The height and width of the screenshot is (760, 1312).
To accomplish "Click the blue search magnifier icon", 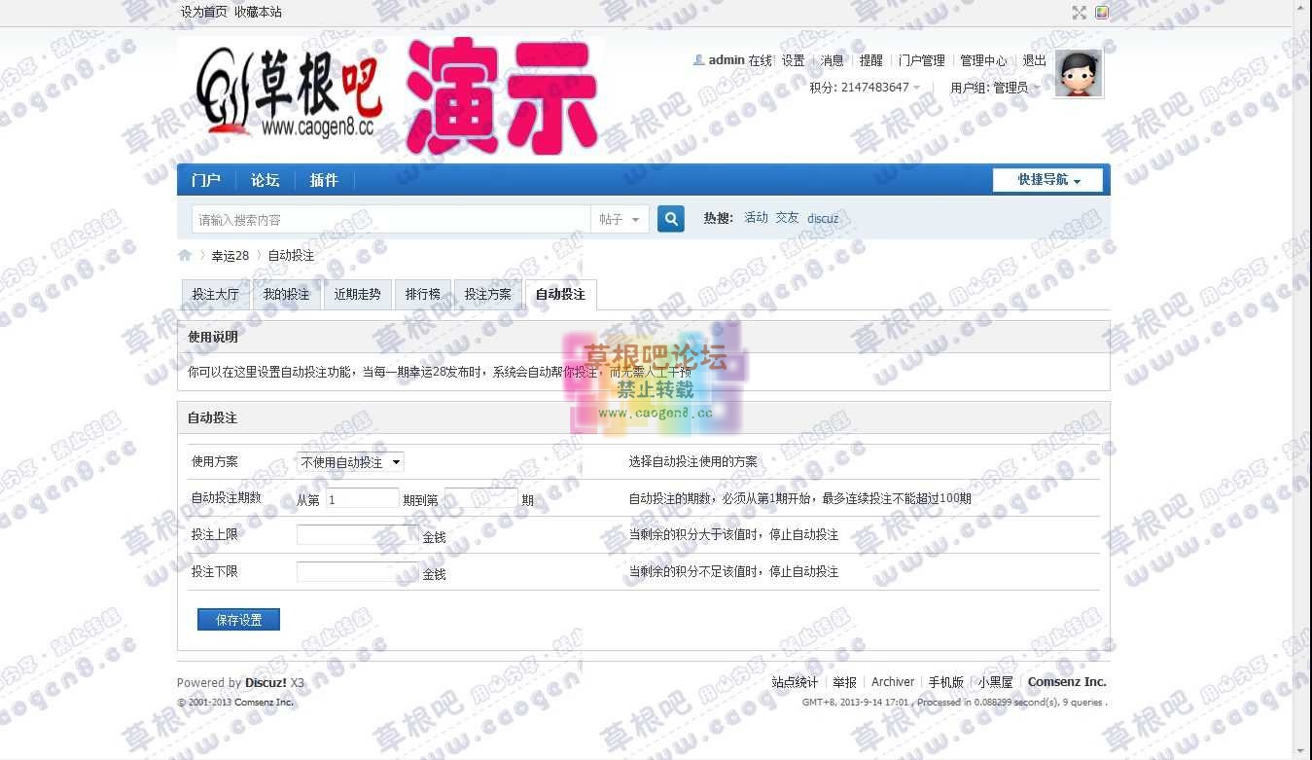I will (669, 218).
